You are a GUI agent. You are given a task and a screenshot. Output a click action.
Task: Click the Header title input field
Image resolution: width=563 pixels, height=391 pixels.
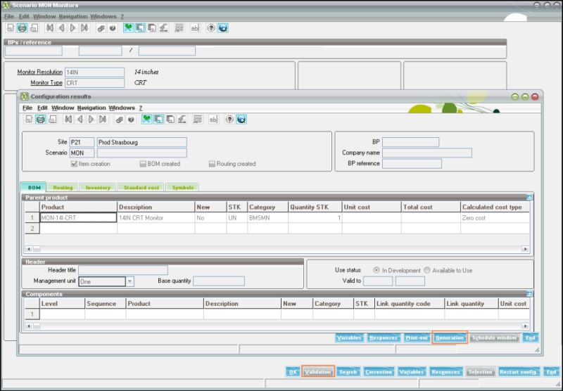[123, 270]
